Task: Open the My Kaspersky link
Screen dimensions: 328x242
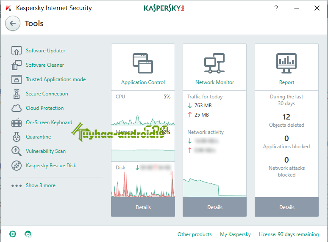Action: point(235,234)
